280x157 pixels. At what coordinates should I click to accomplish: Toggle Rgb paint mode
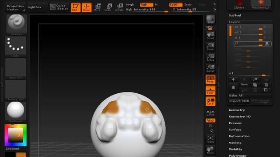coord(147,5)
